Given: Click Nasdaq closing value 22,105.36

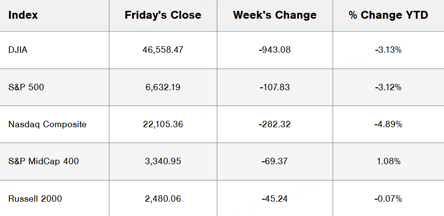Looking at the screenshot, I should click(x=163, y=124).
